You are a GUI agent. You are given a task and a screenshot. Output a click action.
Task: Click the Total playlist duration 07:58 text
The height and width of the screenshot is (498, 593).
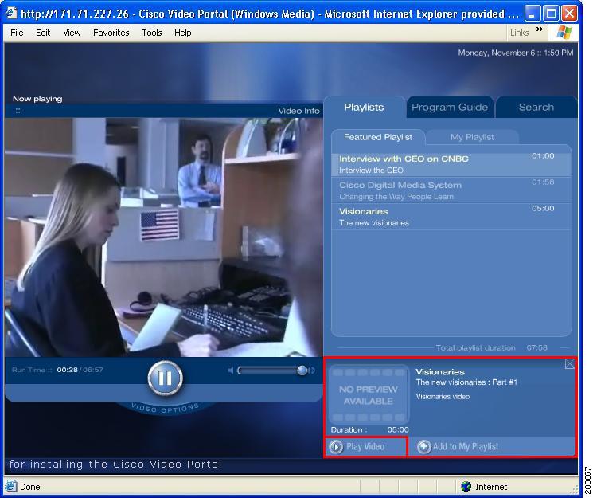491,347
